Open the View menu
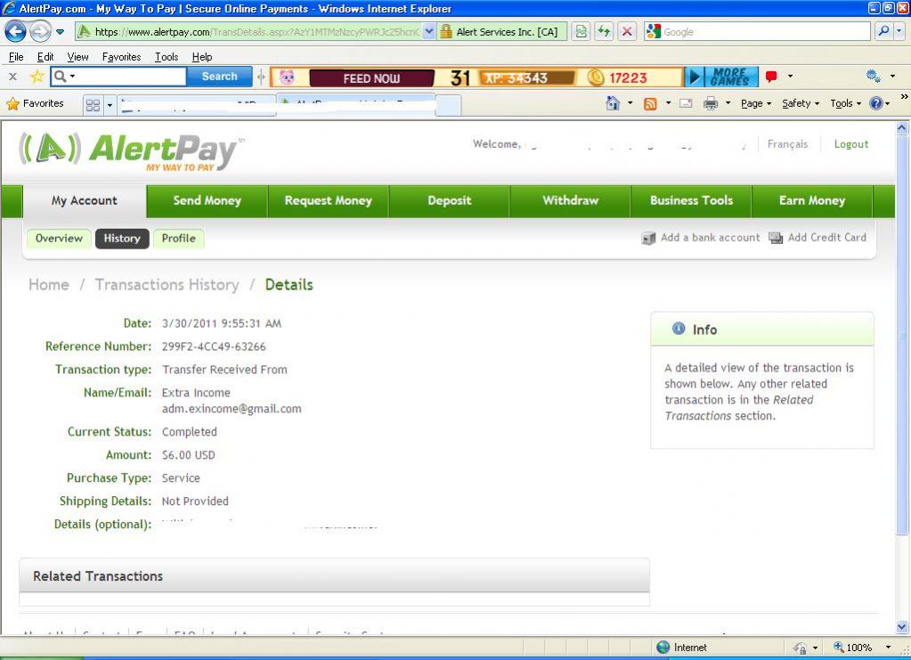Viewport: 911px width, 660px height. 77,57
